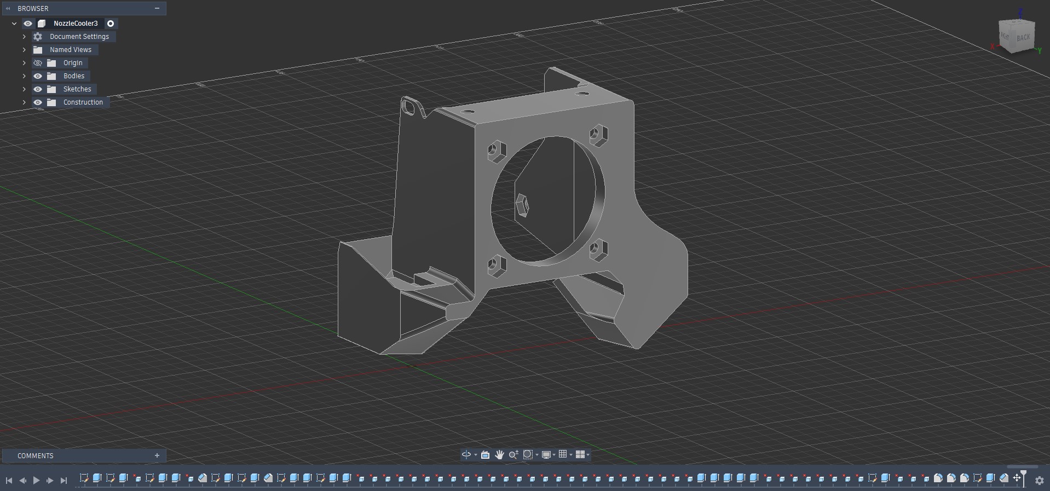Select the Pan hand tool
The image size is (1050, 491).
pos(499,454)
